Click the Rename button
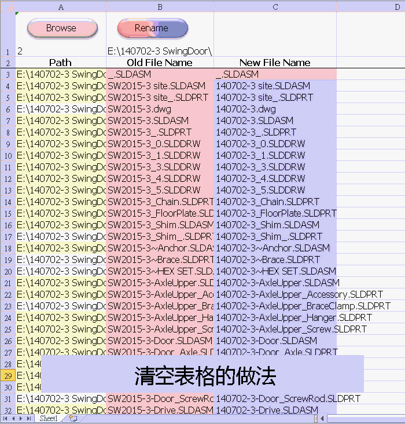Image resolution: width=405 pixels, height=424 pixels. coord(152,28)
